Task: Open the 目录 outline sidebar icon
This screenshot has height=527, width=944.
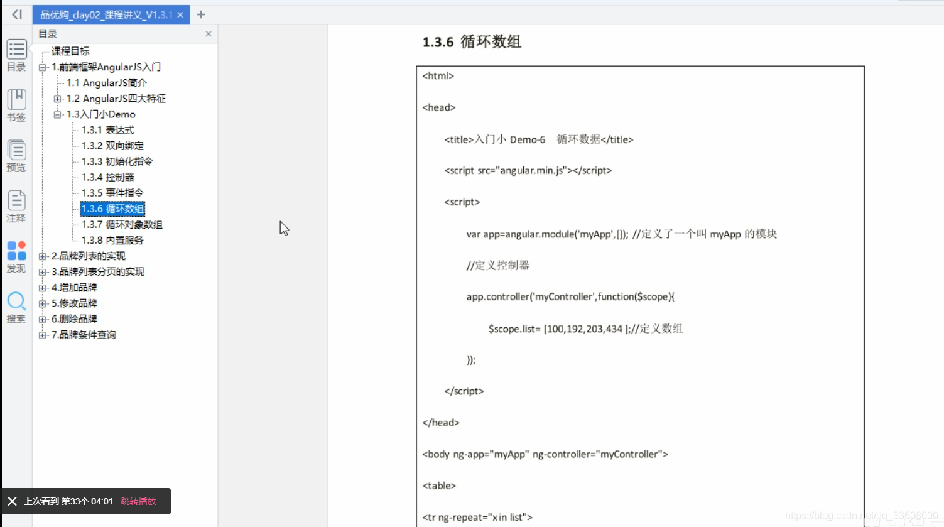Action: (16, 55)
